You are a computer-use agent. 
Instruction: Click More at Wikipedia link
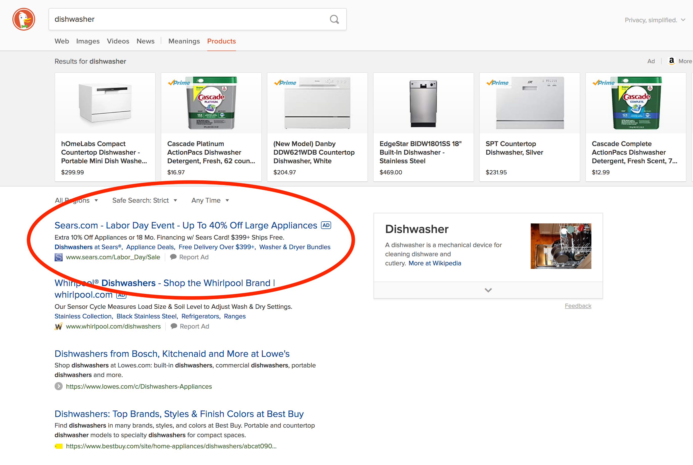click(434, 263)
